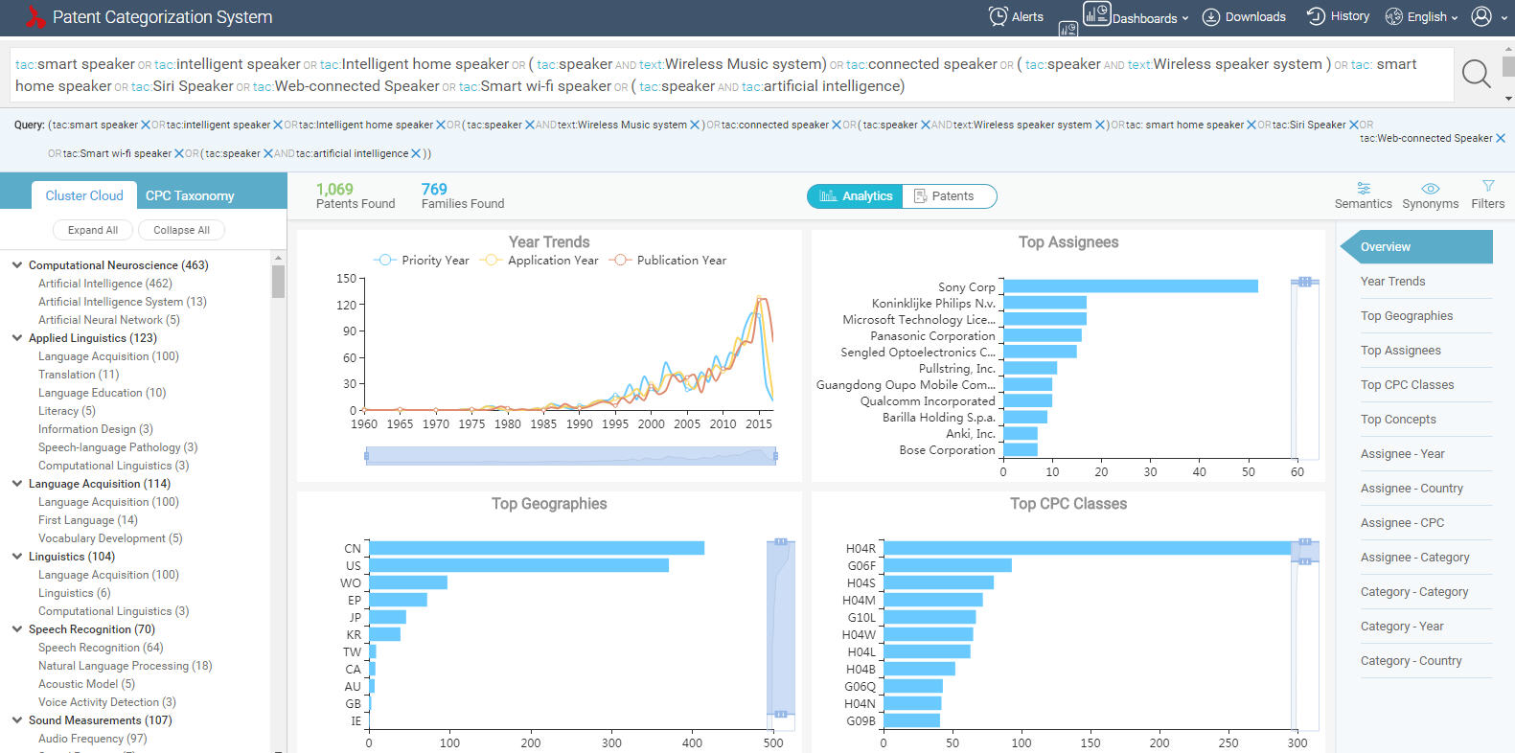Open the user account icon menu
The width and height of the screenshot is (1515, 753).
(1481, 16)
